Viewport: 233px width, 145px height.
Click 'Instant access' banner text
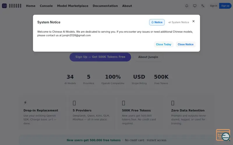pos(156,140)
